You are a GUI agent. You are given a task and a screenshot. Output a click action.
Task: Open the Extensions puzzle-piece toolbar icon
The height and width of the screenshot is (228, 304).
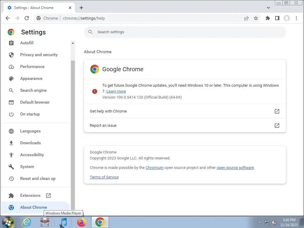pyautogui.click(x=268, y=18)
